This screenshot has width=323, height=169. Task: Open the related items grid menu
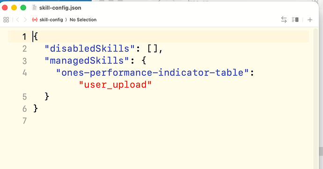[x=6, y=20]
